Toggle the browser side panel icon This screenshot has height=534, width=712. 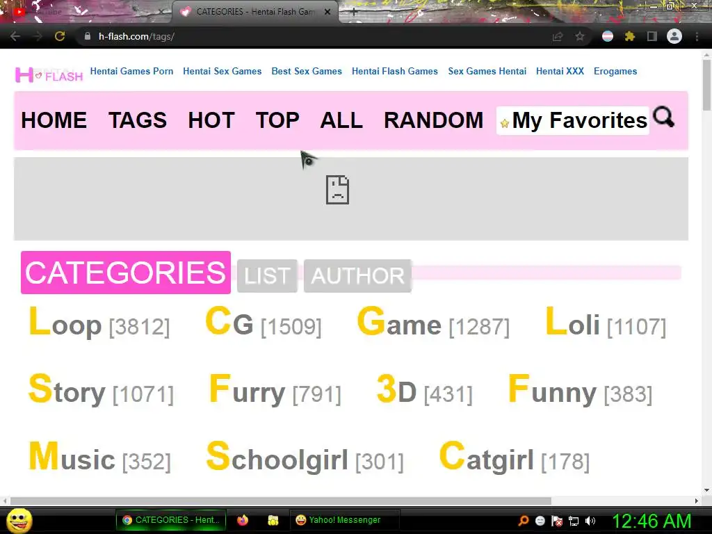(652, 36)
